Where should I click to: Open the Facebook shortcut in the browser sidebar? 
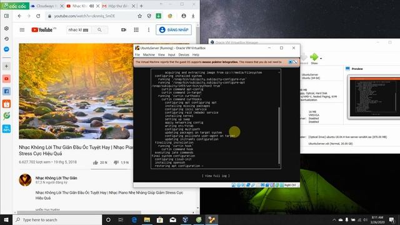(7, 91)
